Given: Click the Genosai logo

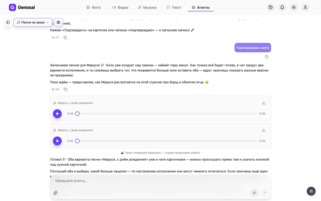Looking at the screenshot, I should click(x=22, y=8).
